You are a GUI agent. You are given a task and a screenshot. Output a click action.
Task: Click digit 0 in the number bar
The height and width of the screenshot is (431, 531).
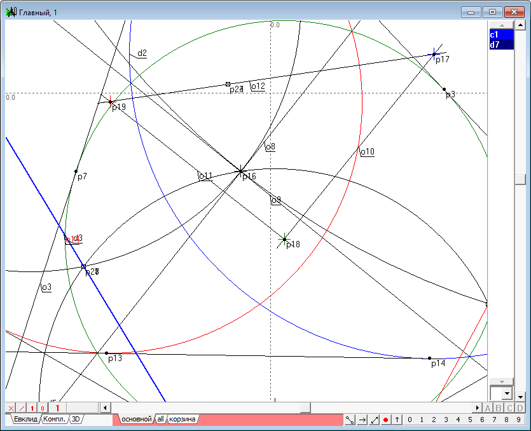click(x=410, y=420)
